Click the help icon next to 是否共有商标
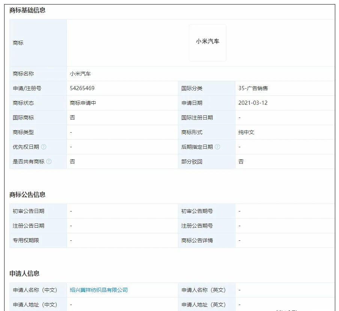The image size is (339, 311). pos(49,162)
